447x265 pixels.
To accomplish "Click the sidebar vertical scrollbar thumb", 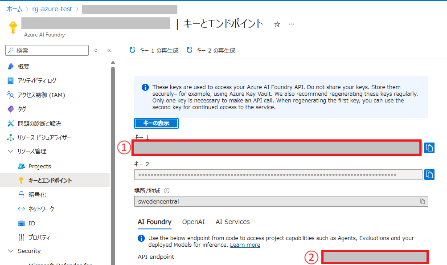I will [113, 165].
